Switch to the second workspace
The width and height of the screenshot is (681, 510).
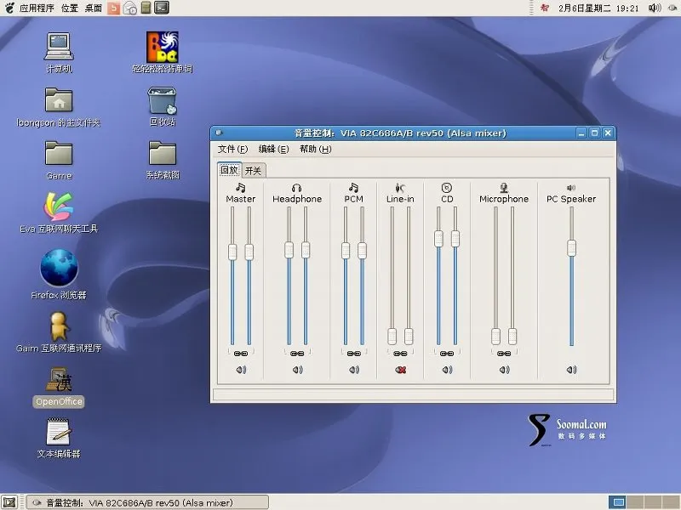(x=634, y=502)
